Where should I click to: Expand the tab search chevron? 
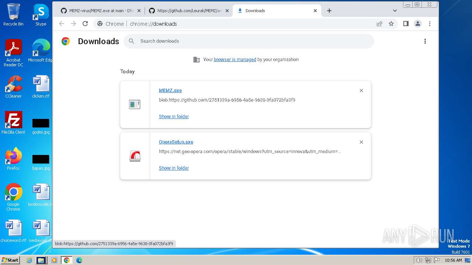(x=395, y=11)
